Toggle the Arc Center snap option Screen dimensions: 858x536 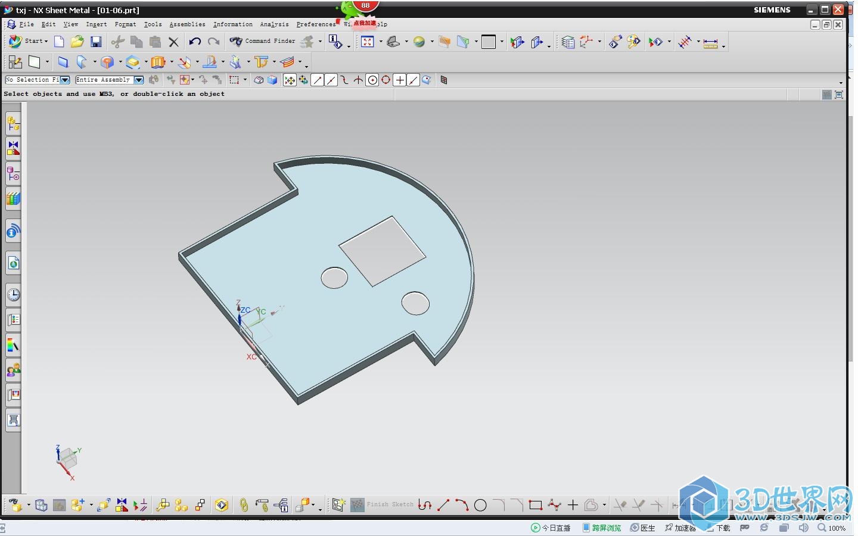click(x=372, y=80)
